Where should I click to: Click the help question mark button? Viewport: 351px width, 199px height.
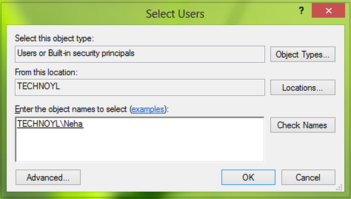tap(301, 11)
